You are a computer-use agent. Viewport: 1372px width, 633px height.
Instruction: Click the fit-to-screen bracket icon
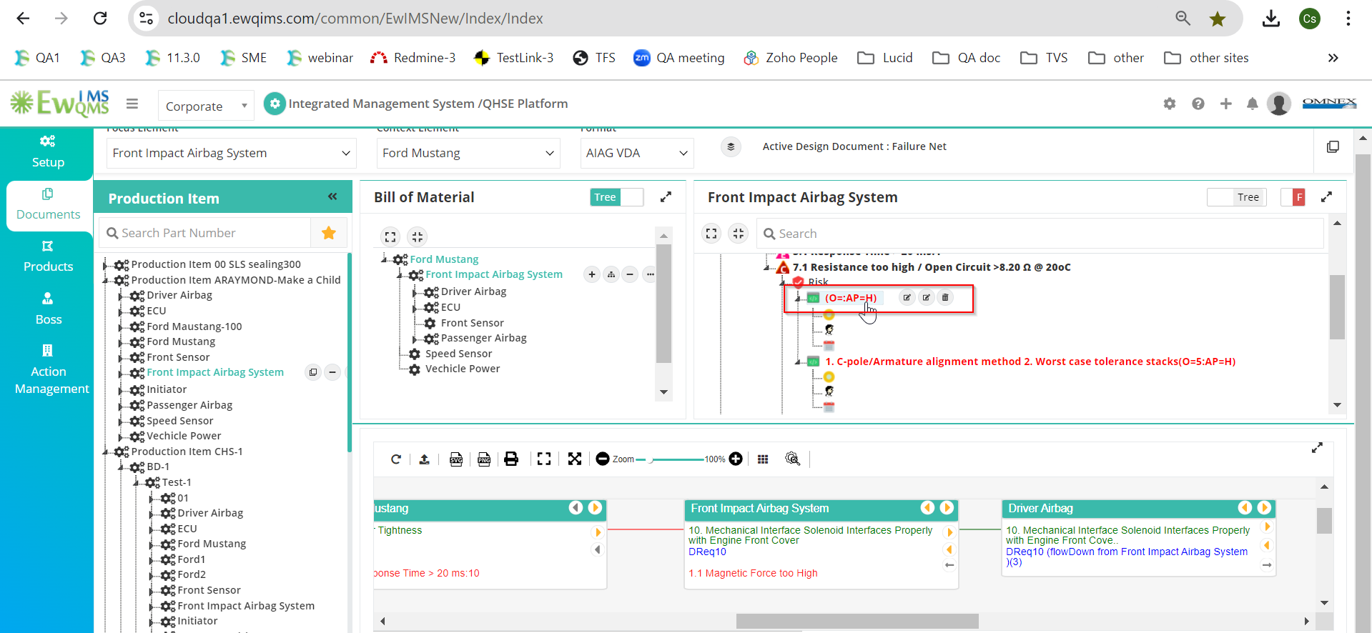(544, 459)
